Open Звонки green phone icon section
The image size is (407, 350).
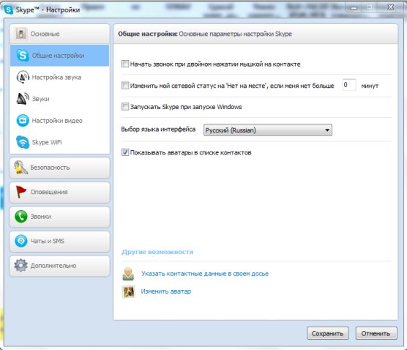tap(20, 216)
